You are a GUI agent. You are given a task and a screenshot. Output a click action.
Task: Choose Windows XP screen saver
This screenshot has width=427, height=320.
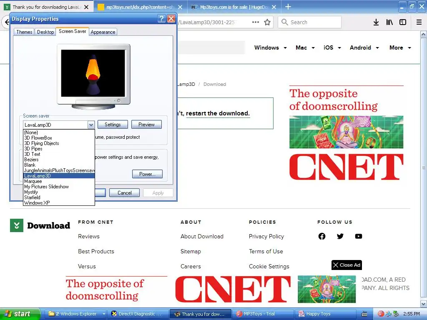tap(59, 203)
